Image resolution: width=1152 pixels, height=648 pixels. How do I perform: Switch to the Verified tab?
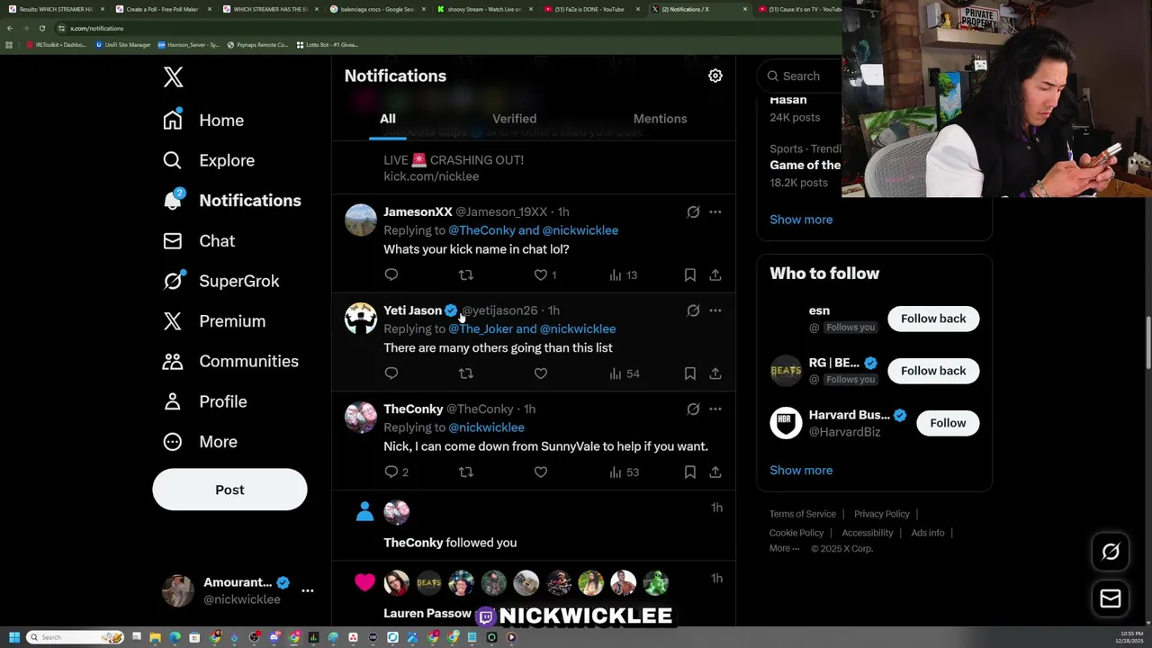tap(514, 119)
